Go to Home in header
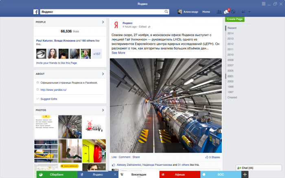285x178 pixels. [206, 12]
